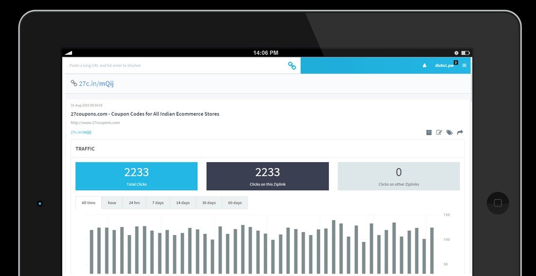Click the 14:06 PM time display
The height and width of the screenshot is (276, 536).
click(x=266, y=53)
